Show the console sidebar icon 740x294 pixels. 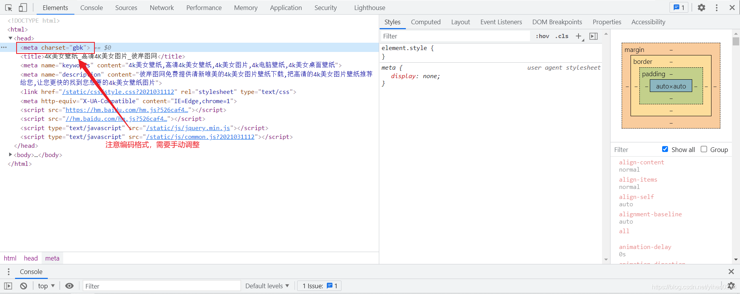coord(8,286)
